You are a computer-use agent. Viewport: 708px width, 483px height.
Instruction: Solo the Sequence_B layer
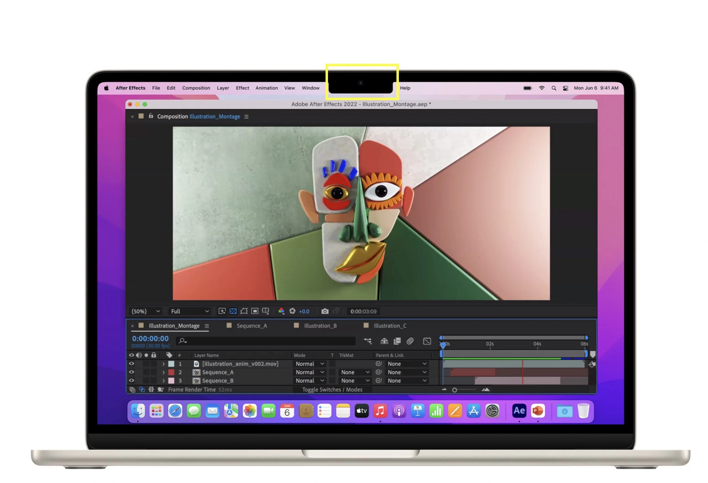click(146, 381)
